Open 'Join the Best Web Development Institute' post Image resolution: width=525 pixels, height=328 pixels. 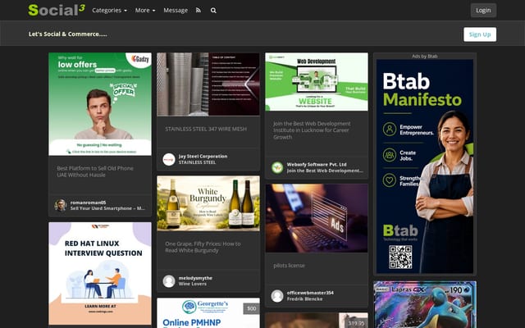[x=312, y=130]
